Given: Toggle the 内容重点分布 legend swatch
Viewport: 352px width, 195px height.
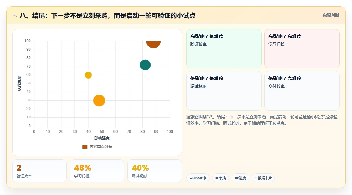Looking at the screenshot, I should [x=85, y=147].
